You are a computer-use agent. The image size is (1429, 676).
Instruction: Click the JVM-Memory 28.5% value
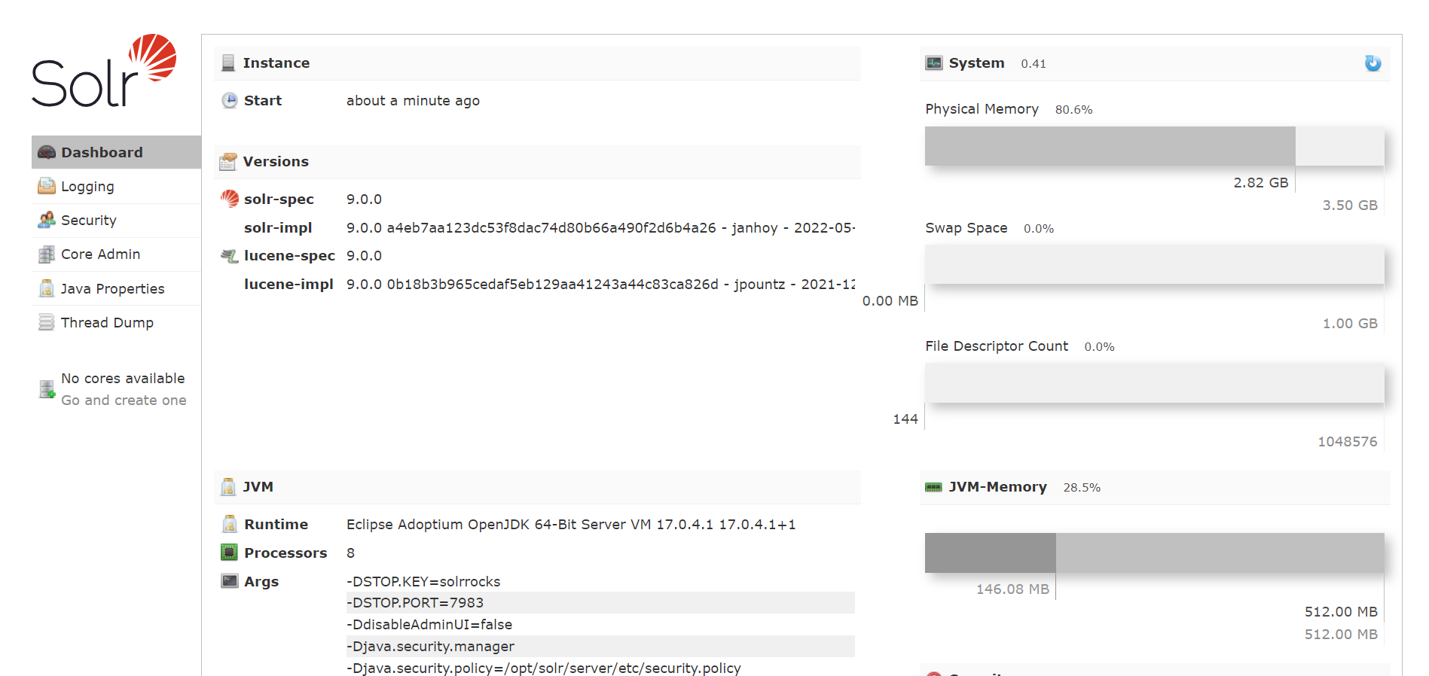pyautogui.click(x=1082, y=488)
